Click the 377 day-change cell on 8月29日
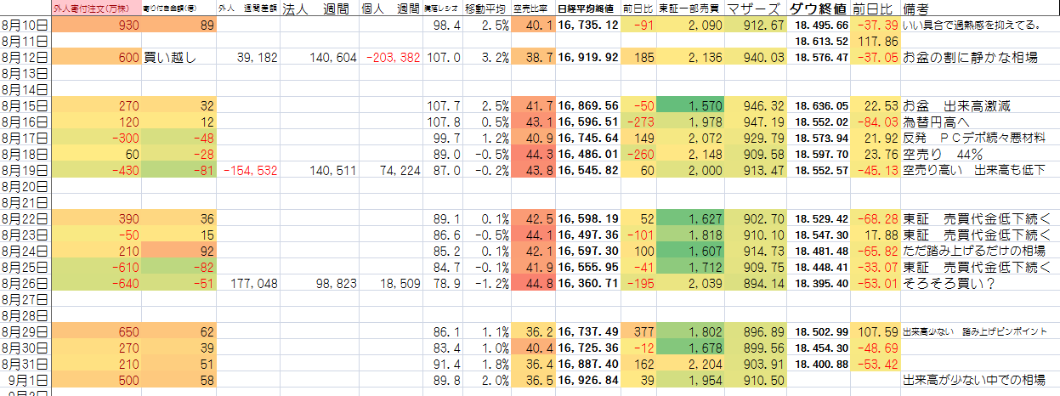 click(637, 331)
